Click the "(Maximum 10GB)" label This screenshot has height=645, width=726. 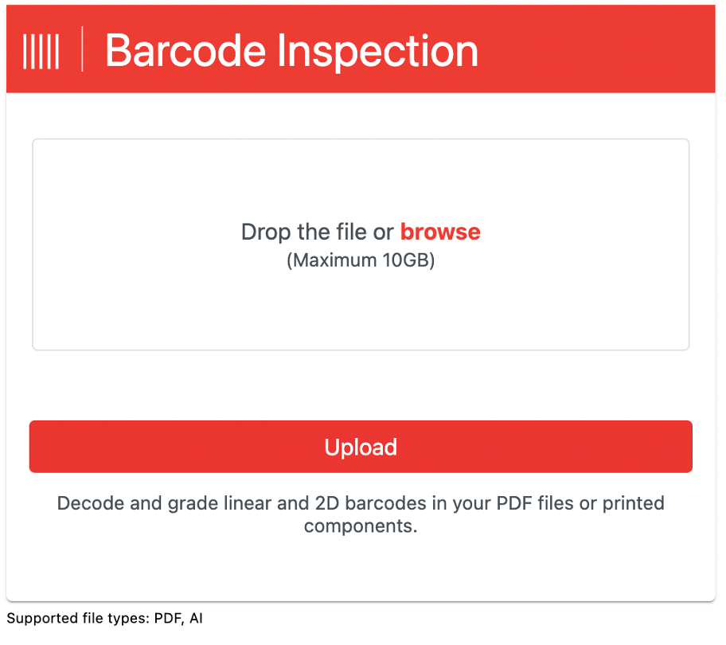click(361, 260)
